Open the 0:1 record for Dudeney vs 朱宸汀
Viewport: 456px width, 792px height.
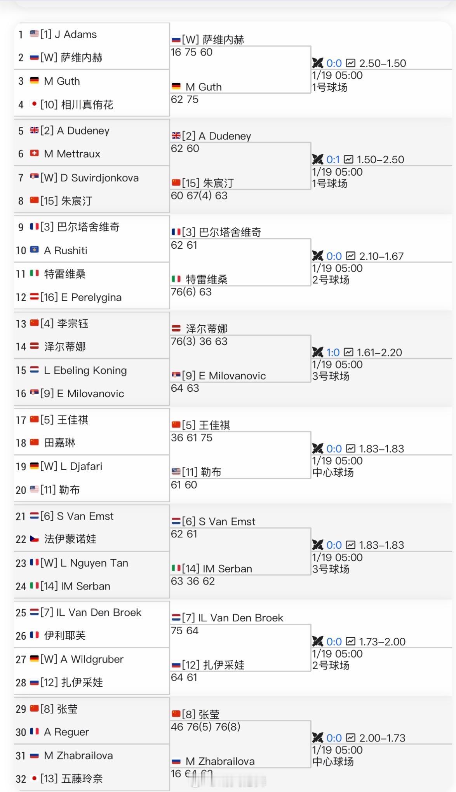click(x=332, y=159)
